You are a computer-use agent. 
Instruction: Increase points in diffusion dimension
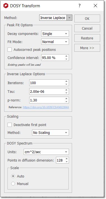[67, 159]
